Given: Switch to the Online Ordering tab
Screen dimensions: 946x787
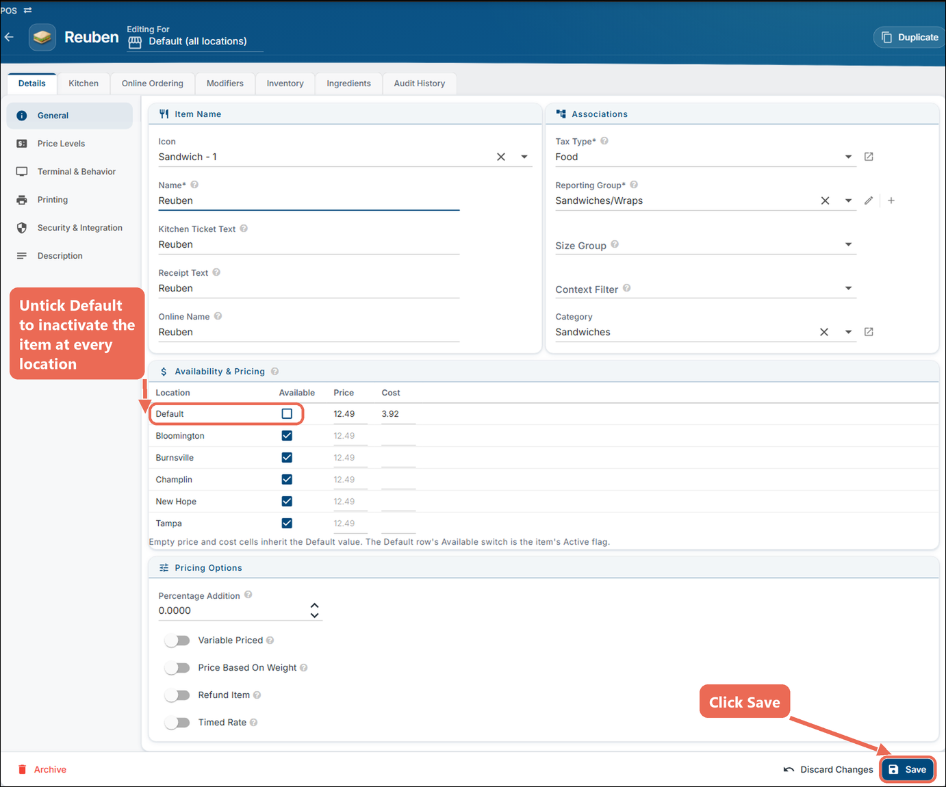Looking at the screenshot, I should pyautogui.click(x=153, y=83).
